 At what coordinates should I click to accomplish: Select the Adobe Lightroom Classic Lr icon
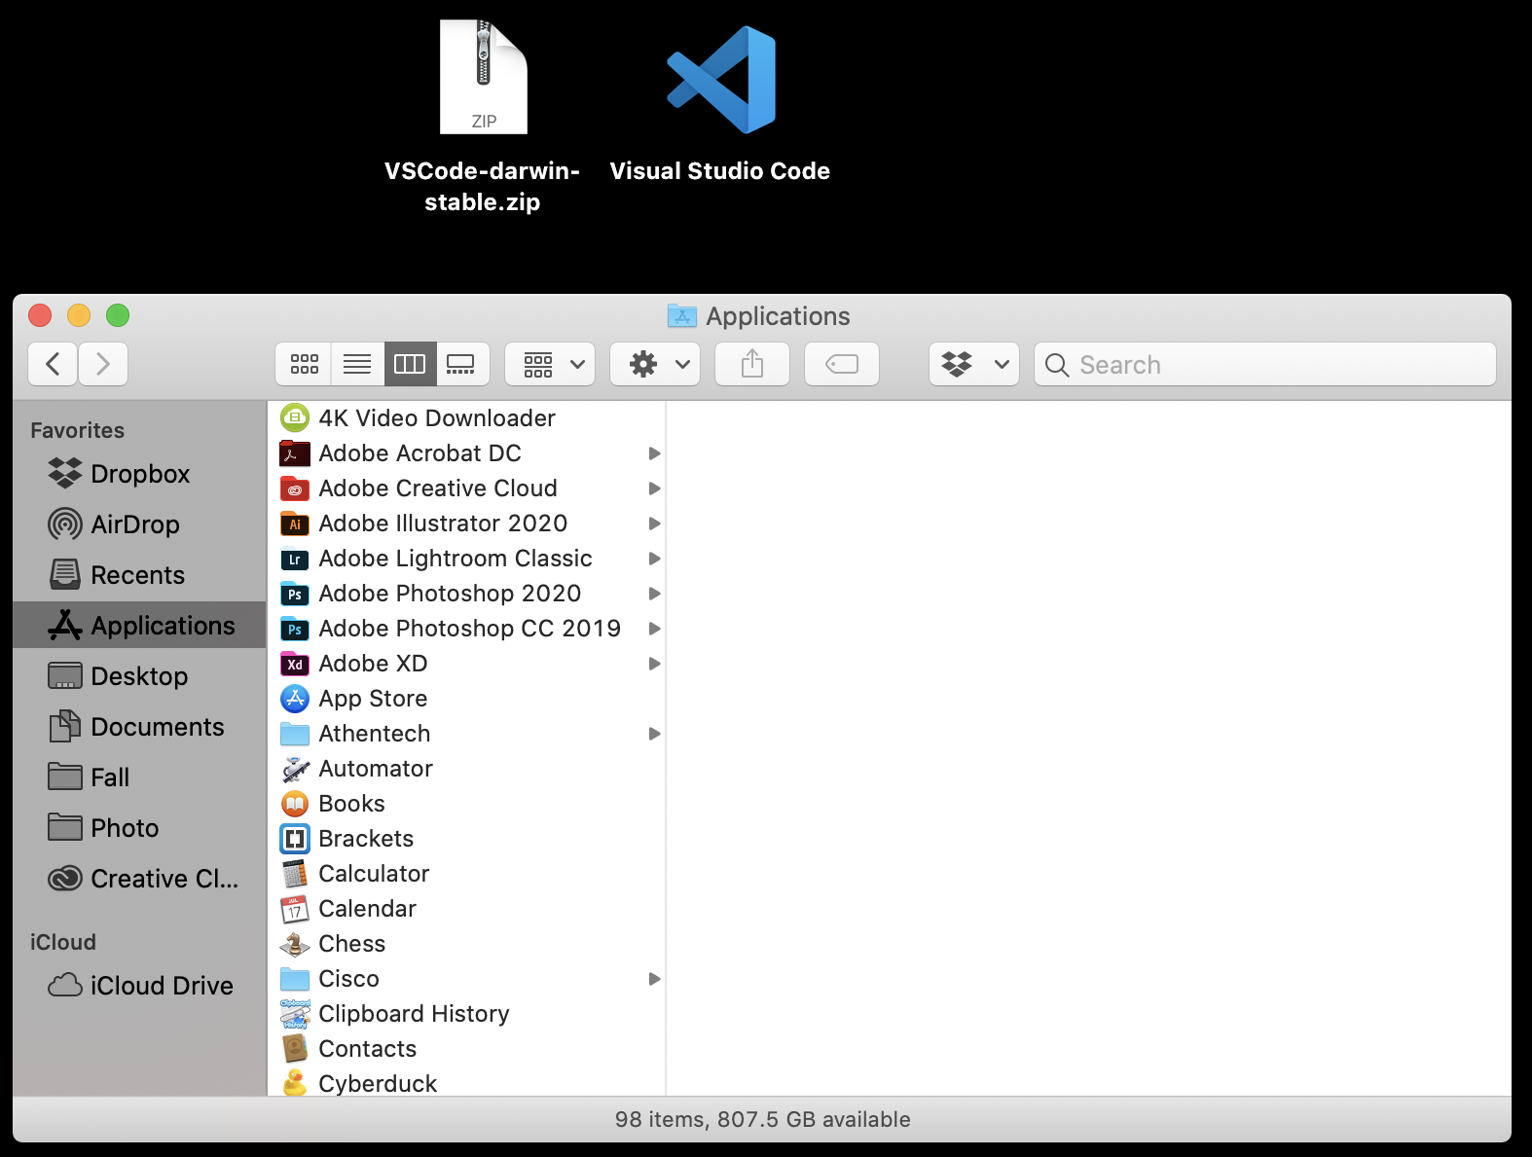coord(295,559)
